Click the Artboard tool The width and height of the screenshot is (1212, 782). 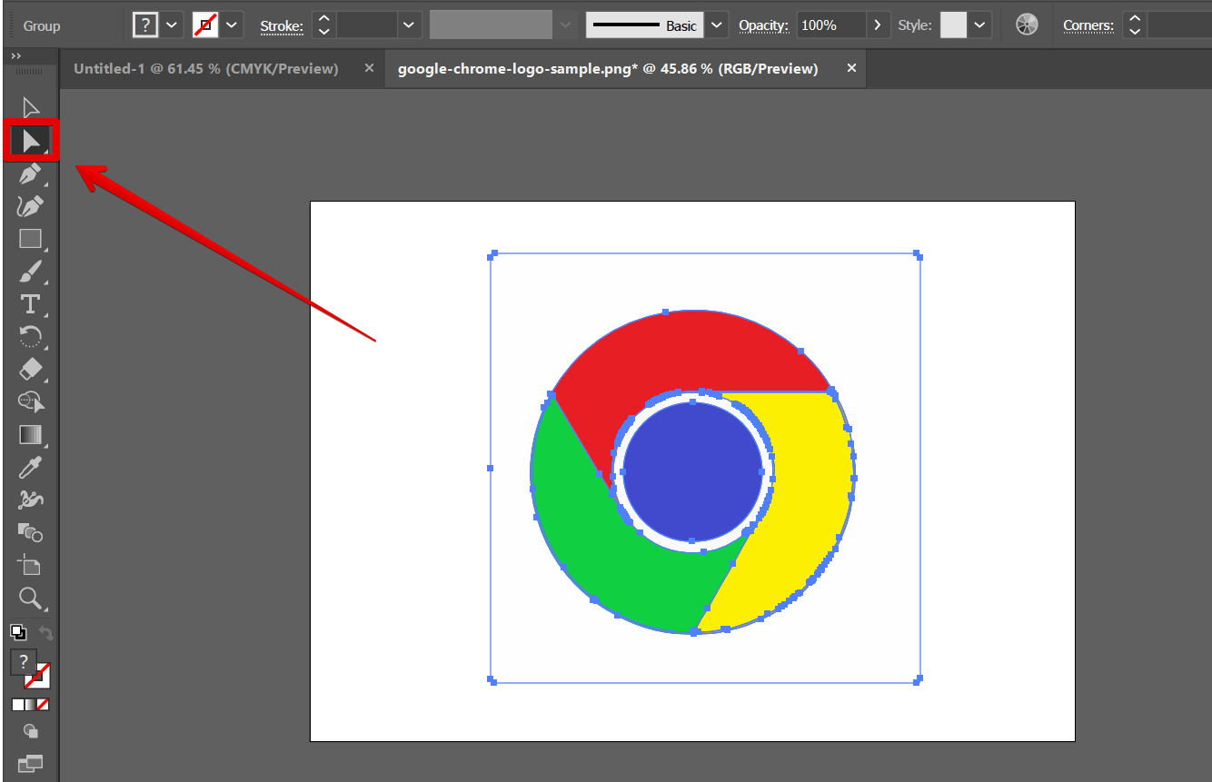pyautogui.click(x=30, y=565)
